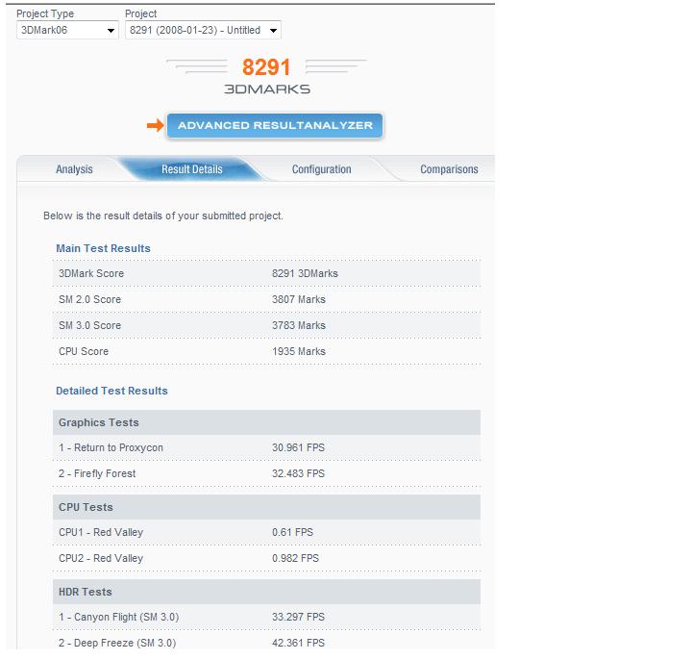The image size is (692, 660).
Task: Select the 2 - Firefly Forest row
Action: click(266, 474)
